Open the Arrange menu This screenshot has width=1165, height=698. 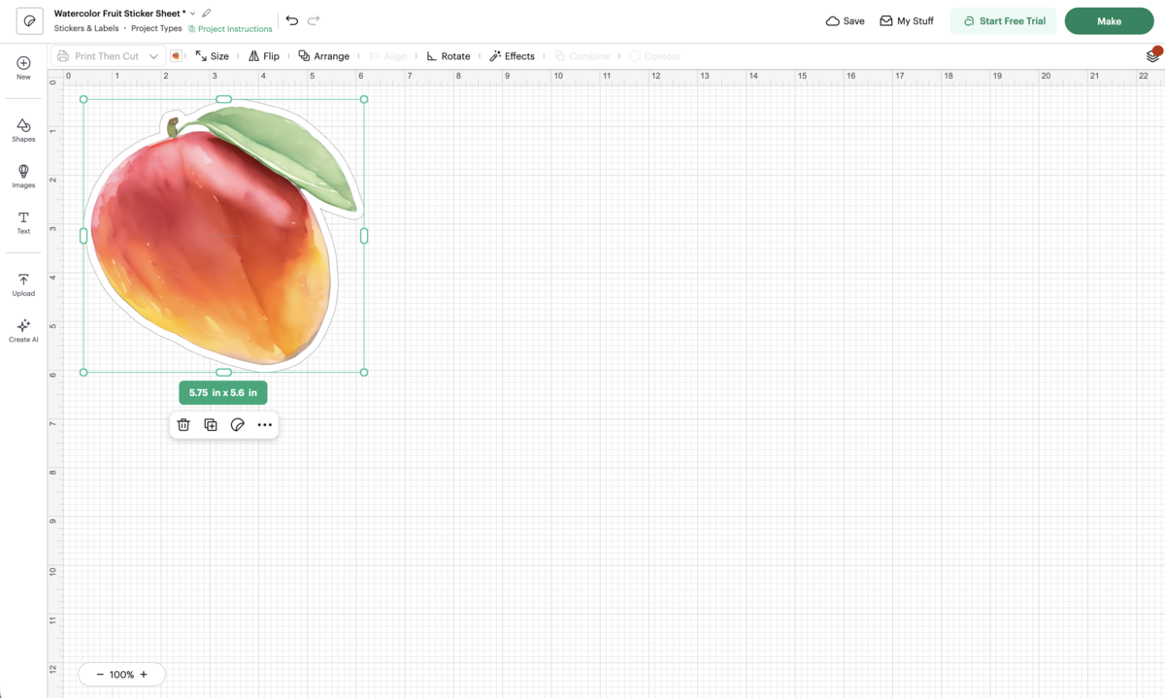pyautogui.click(x=324, y=56)
